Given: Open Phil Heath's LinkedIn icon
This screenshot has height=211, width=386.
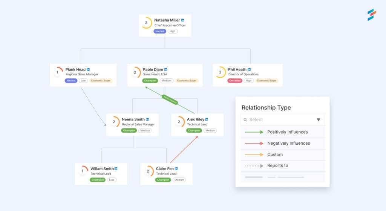Looking at the screenshot, I should pyautogui.click(x=249, y=70).
